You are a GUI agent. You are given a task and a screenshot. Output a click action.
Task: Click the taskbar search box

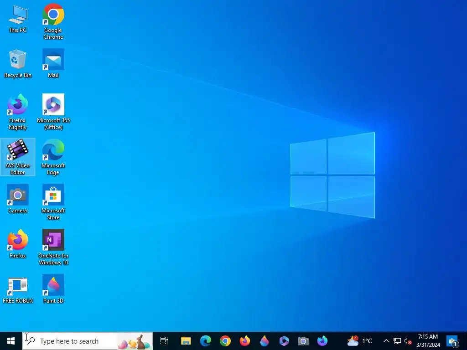[x=88, y=341]
